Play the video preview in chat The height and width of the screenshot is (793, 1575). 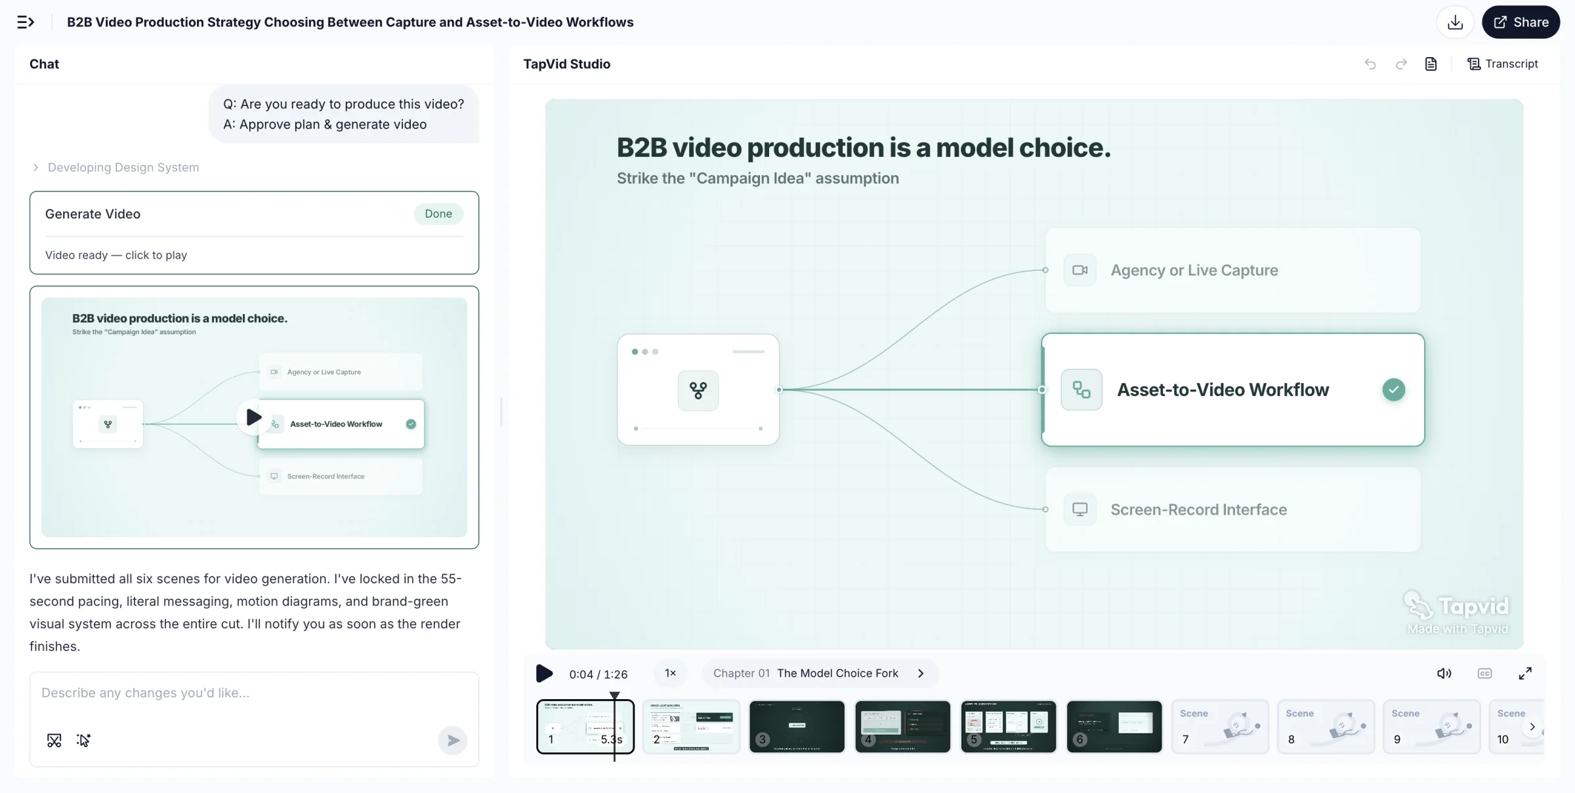tap(253, 417)
